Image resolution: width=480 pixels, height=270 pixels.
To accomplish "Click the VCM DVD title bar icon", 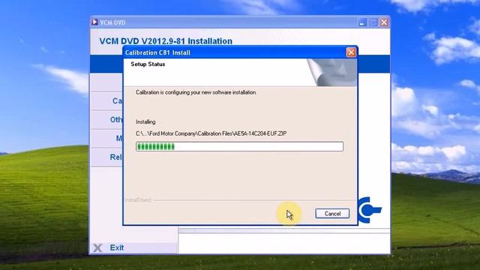I will [94, 22].
